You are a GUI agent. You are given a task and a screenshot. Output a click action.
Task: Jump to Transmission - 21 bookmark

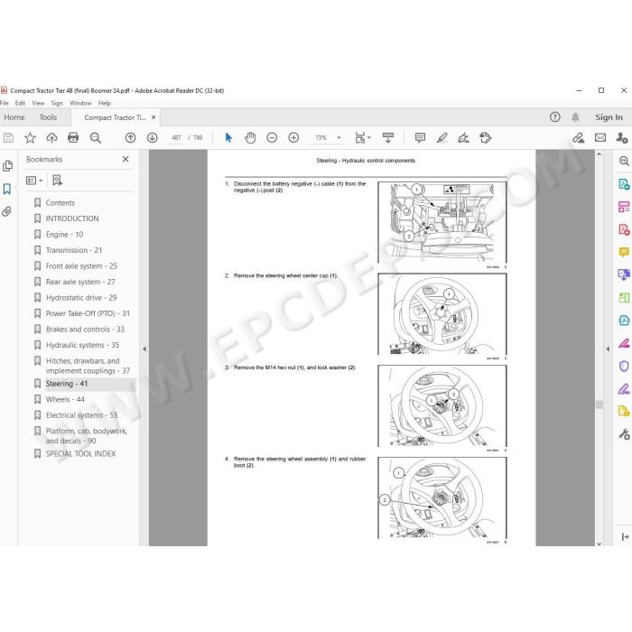tap(74, 250)
